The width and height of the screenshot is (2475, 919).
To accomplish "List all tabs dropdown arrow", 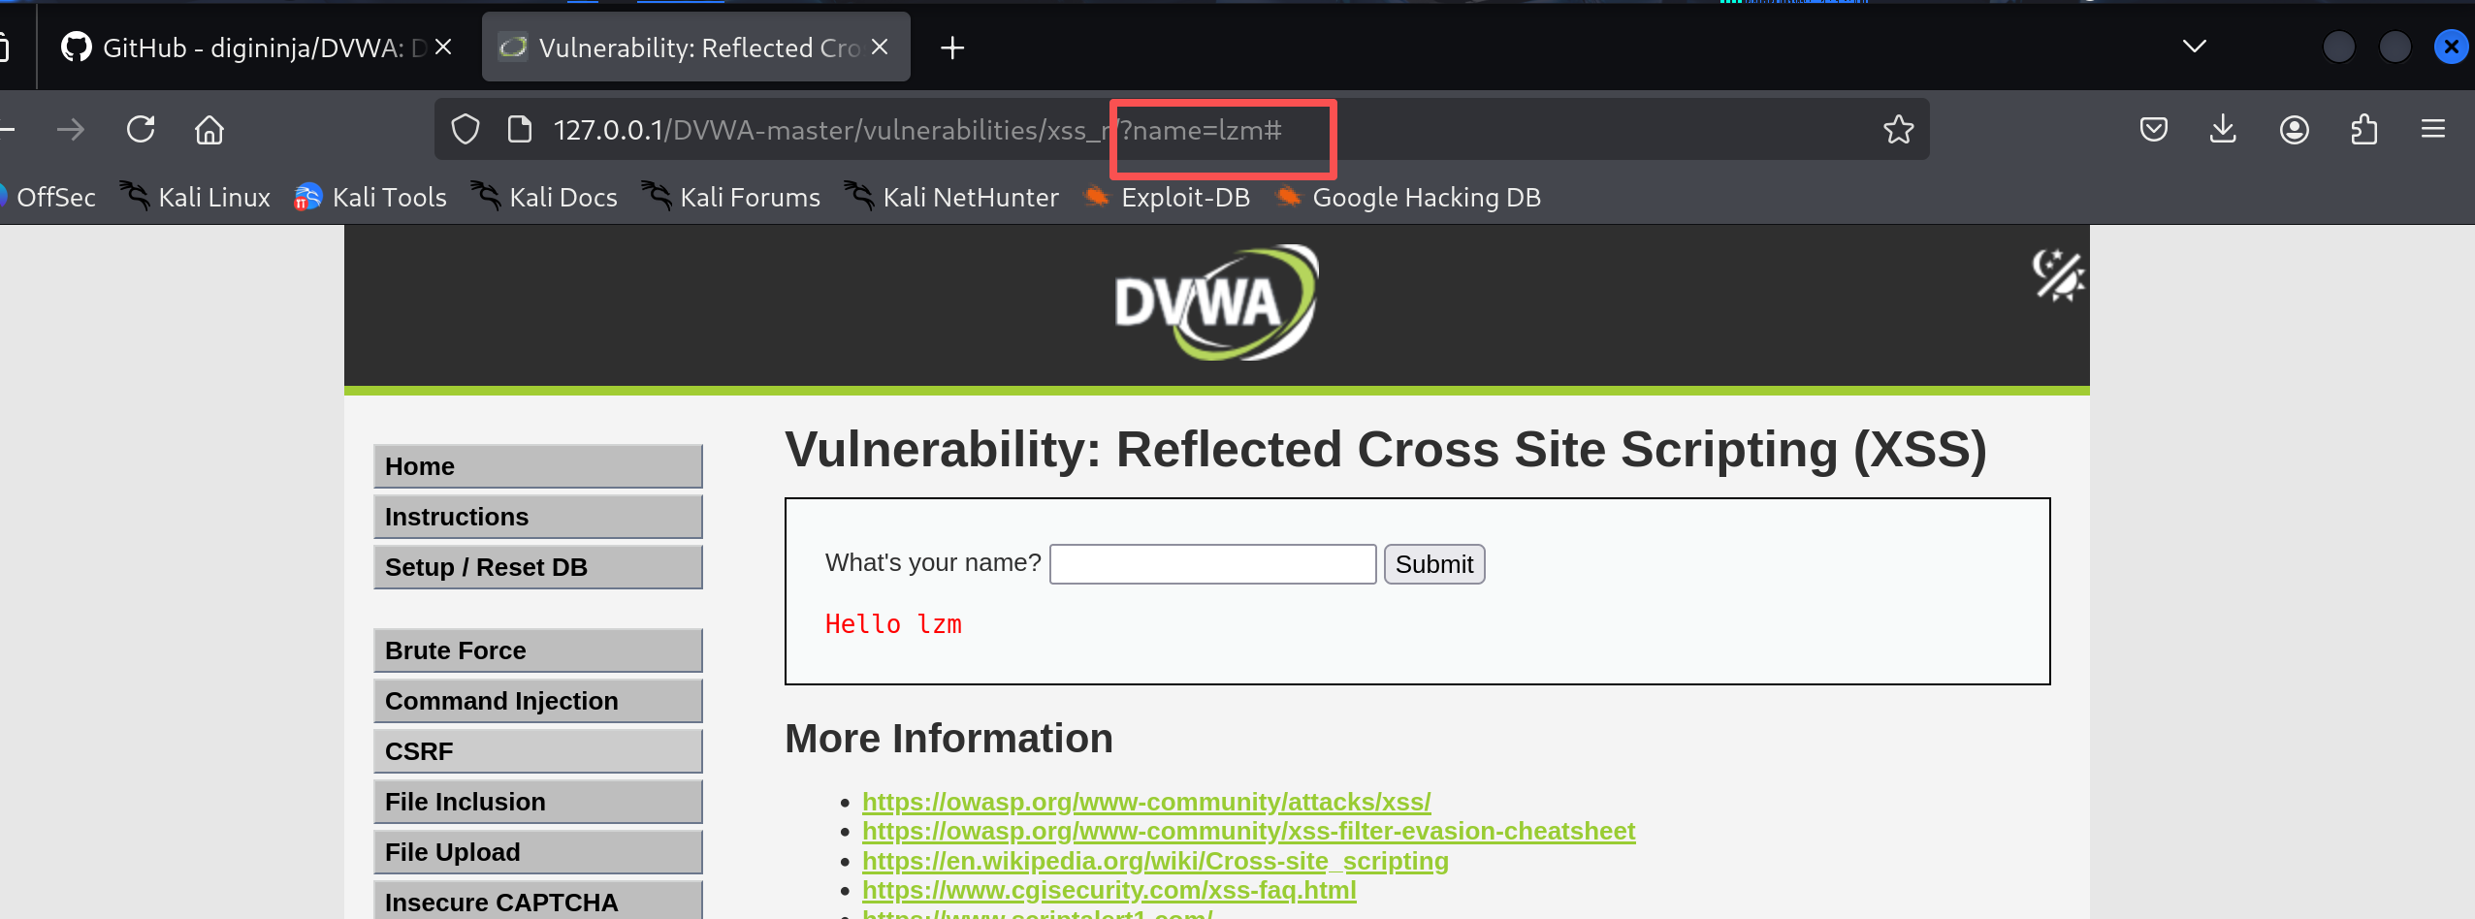I will (x=2194, y=46).
